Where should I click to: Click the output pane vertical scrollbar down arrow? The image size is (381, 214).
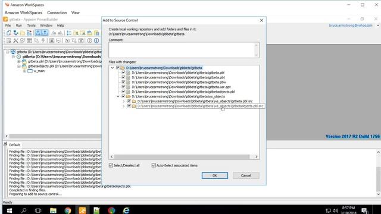pos(379,194)
